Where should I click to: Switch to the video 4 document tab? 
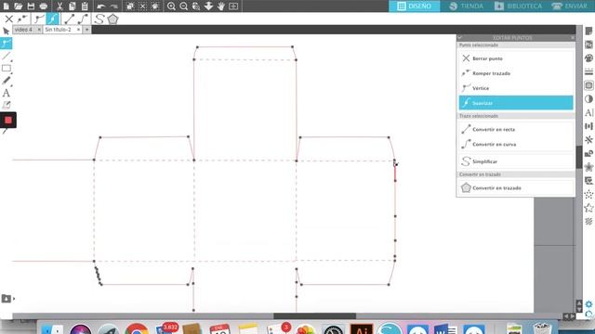click(x=23, y=30)
